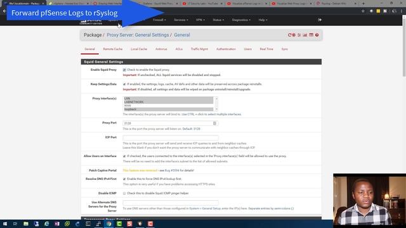The width and height of the screenshot is (406, 228).
Task: Open the General breadcrumb link
Action: (182, 35)
